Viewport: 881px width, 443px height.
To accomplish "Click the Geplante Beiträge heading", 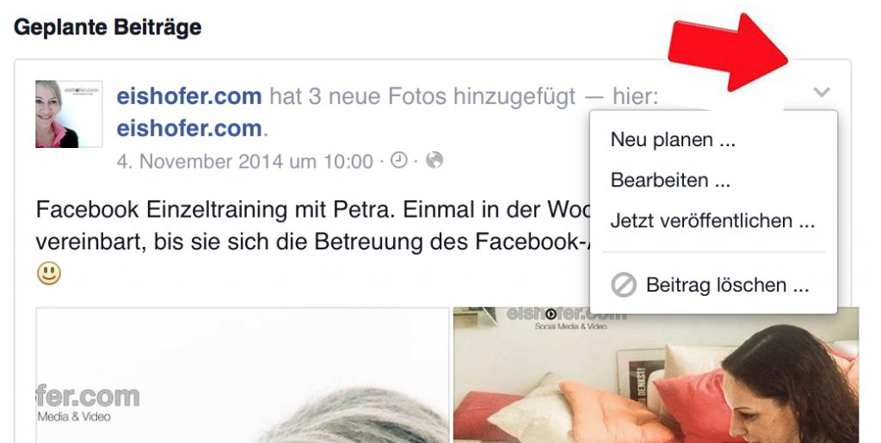I will [108, 27].
